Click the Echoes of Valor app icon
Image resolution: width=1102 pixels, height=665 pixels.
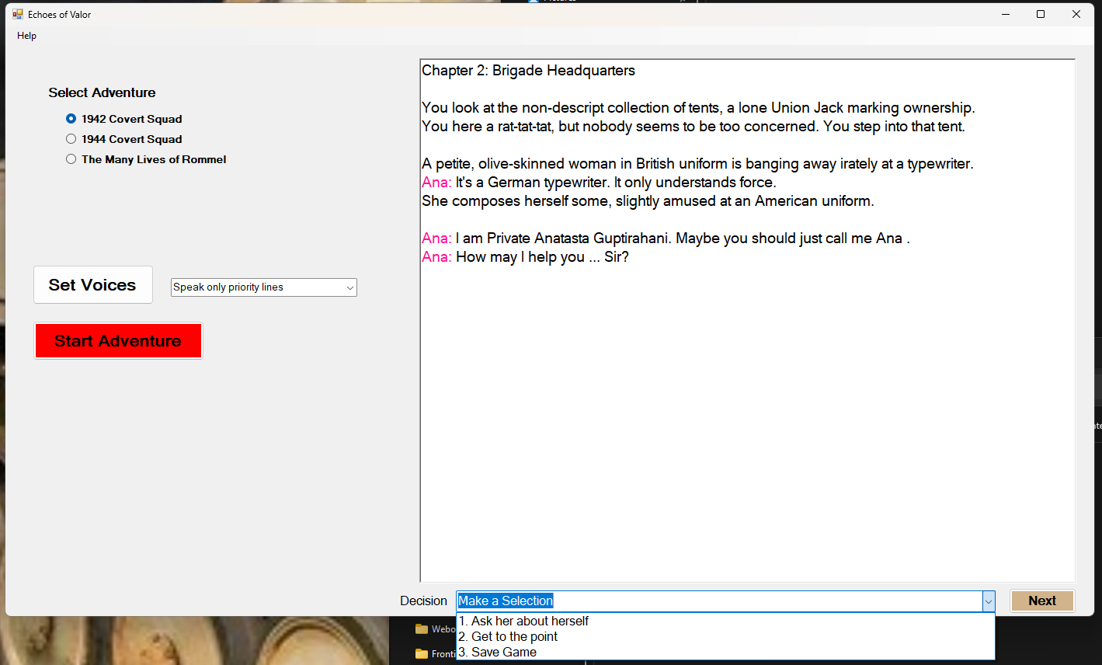pos(17,14)
